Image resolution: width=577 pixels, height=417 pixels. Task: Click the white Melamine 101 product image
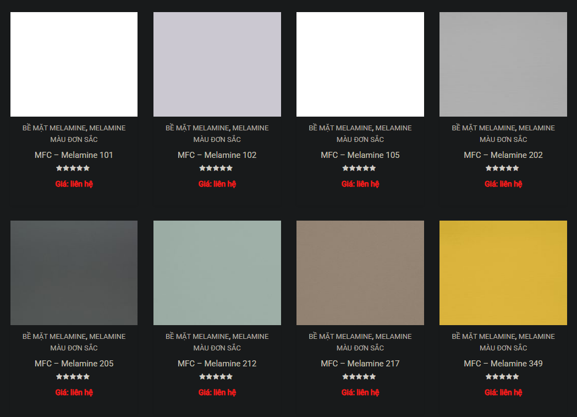[x=74, y=64]
